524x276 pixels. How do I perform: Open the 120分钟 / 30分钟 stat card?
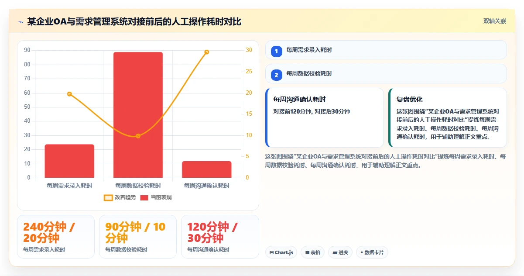point(220,237)
